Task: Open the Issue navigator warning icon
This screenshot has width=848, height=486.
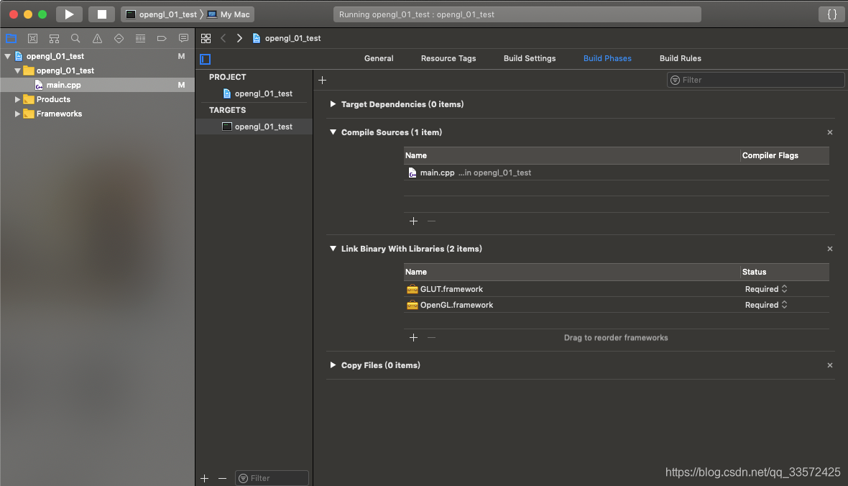Action: [x=97, y=38]
